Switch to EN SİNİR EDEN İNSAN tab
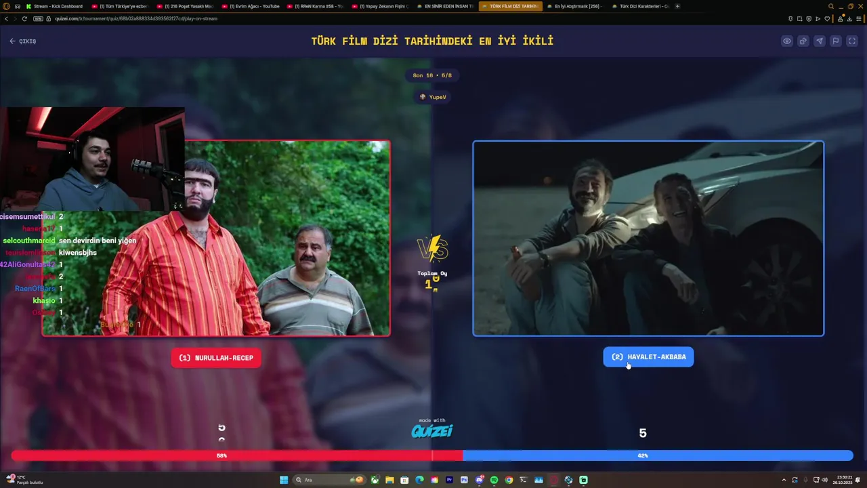The height and width of the screenshot is (488, 867). 445,6
